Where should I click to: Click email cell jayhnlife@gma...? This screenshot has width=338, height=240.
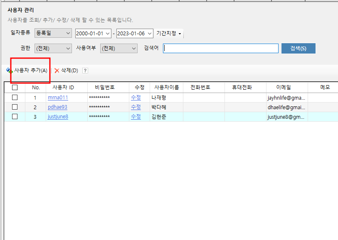click(x=287, y=98)
